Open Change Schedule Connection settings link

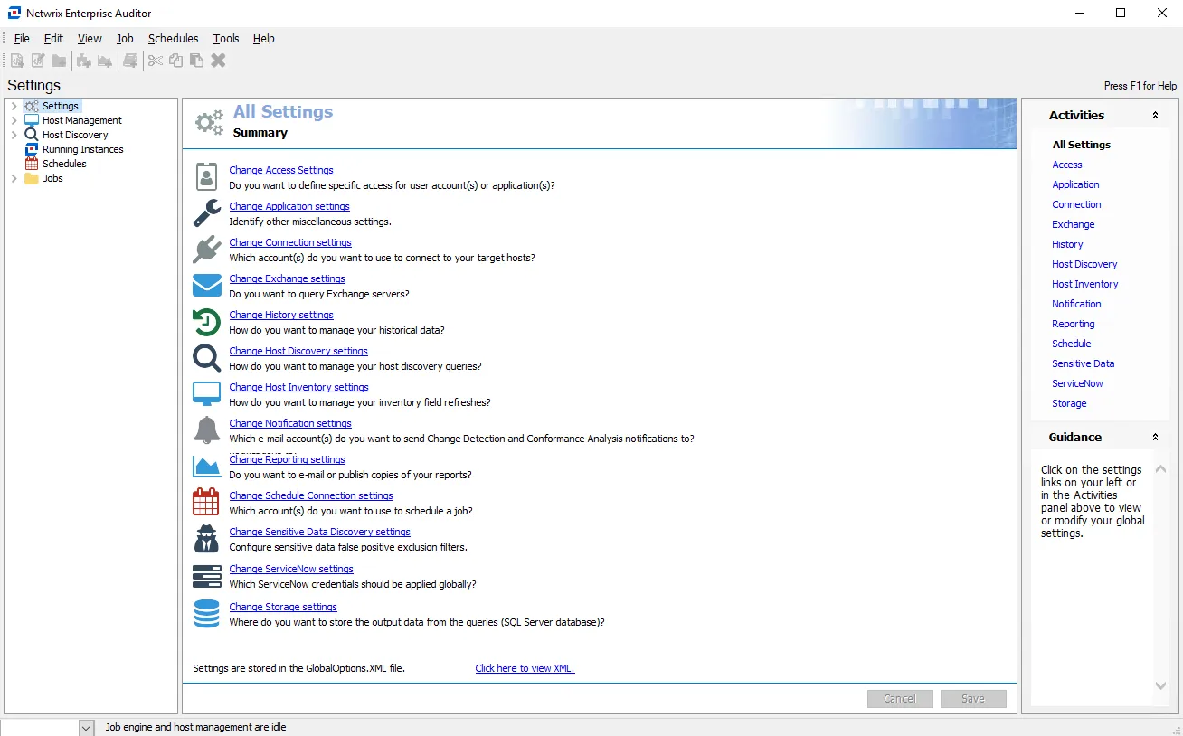[x=311, y=495]
